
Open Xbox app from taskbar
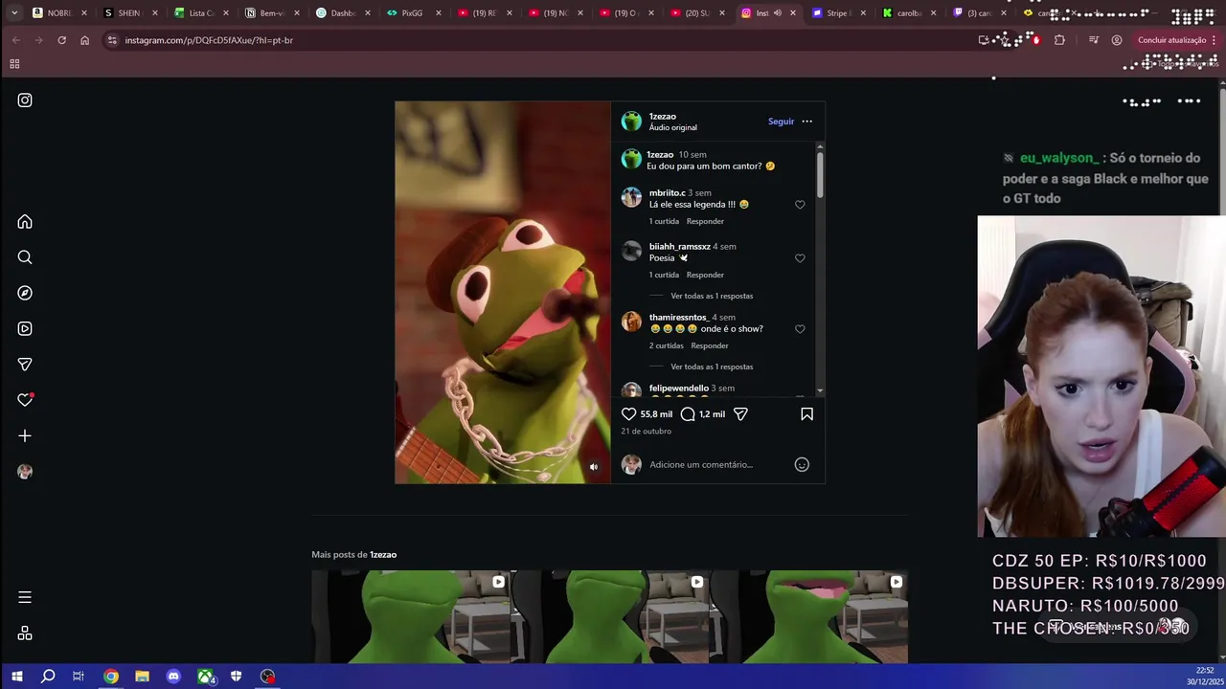(x=205, y=677)
